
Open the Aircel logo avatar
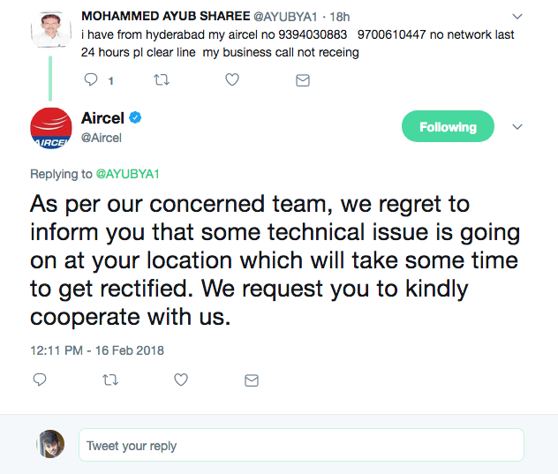(x=51, y=128)
